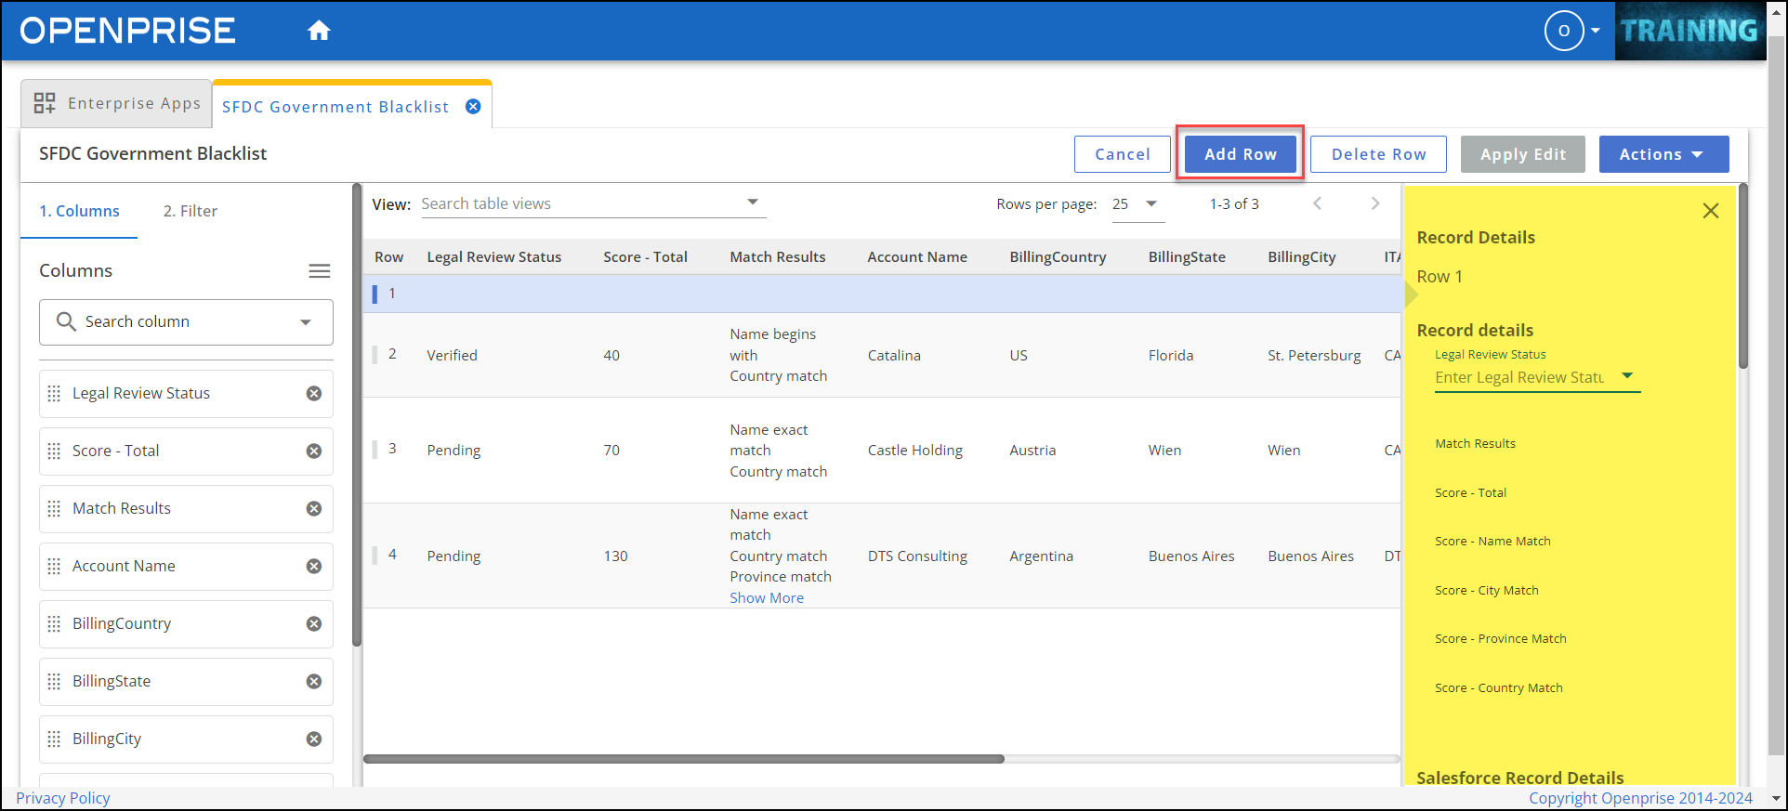Switch to the Filter tab
The width and height of the screenshot is (1788, 811).
190,211
